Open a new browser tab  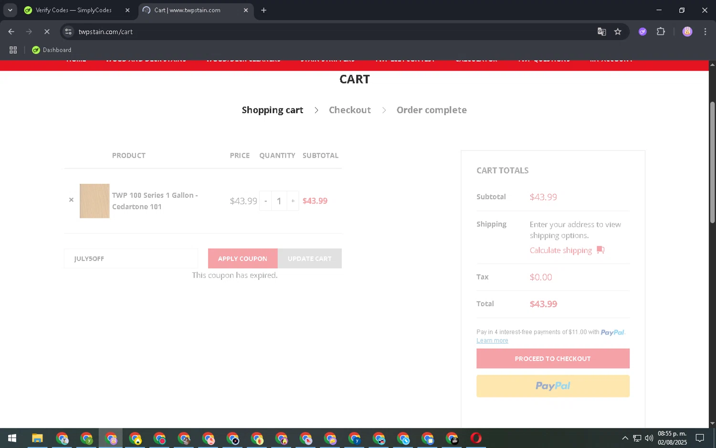(x=263, y=10)
